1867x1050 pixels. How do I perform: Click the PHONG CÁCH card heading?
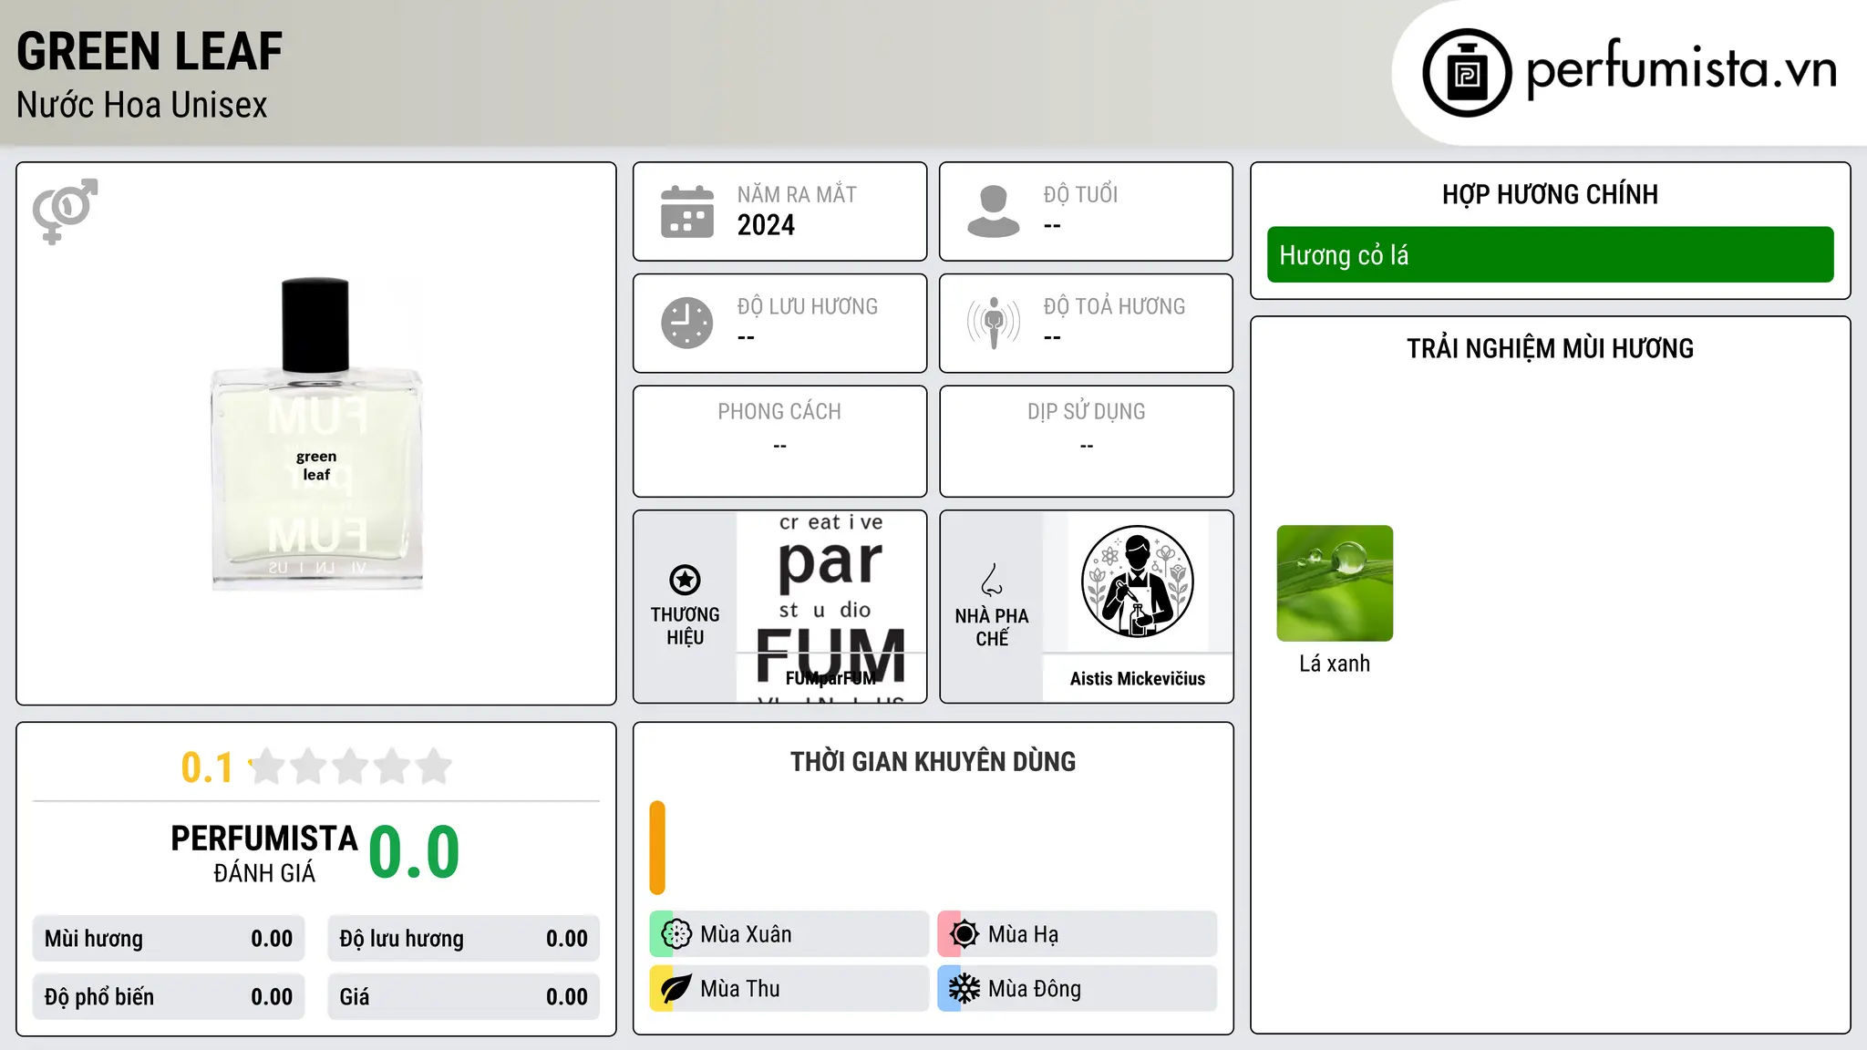(x=779, y=412)
